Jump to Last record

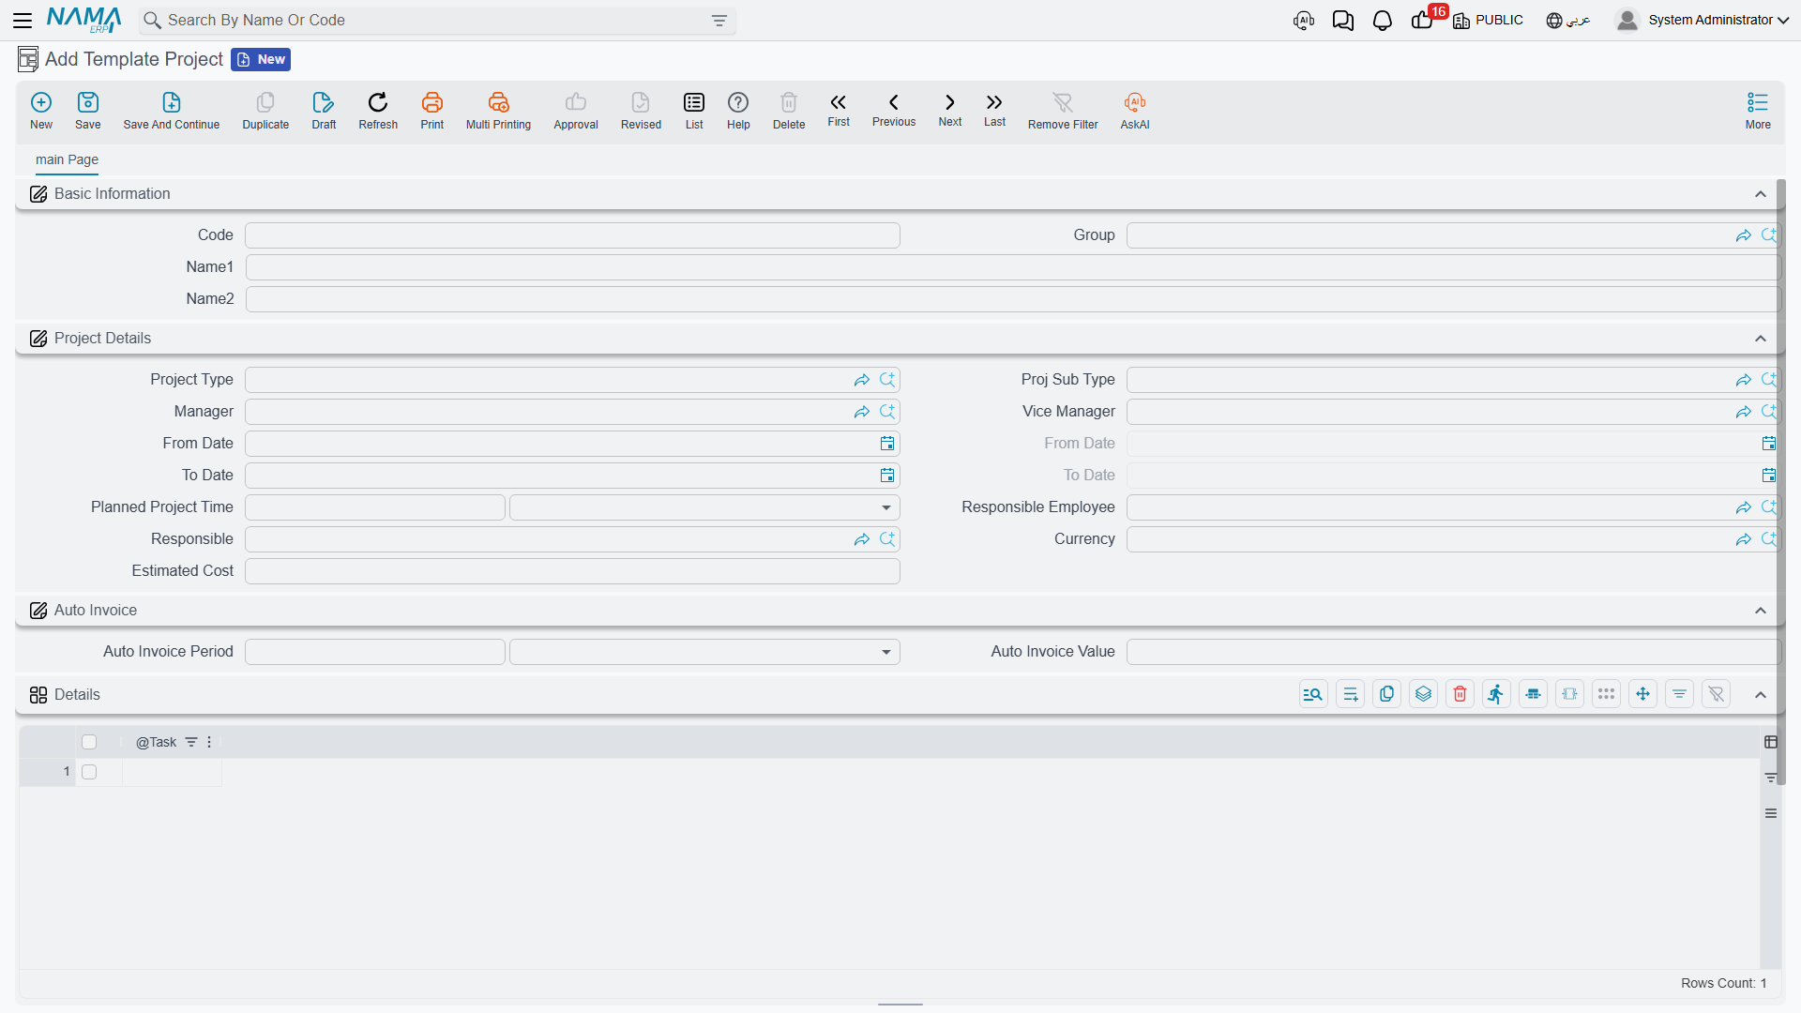coord(994,110)
